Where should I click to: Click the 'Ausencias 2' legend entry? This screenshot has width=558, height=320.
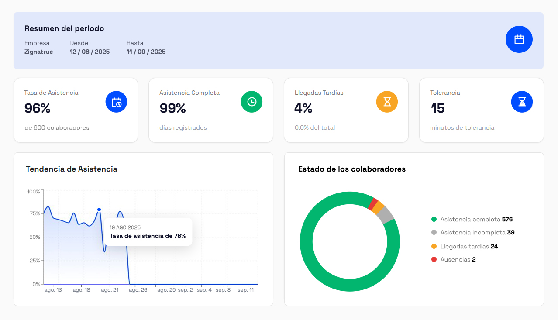(454, 259)
